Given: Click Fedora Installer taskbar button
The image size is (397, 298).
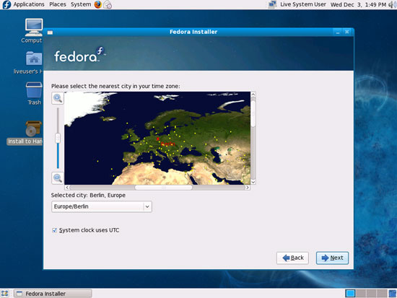Looking at the screenshot, I should click(x=53, y=294).
